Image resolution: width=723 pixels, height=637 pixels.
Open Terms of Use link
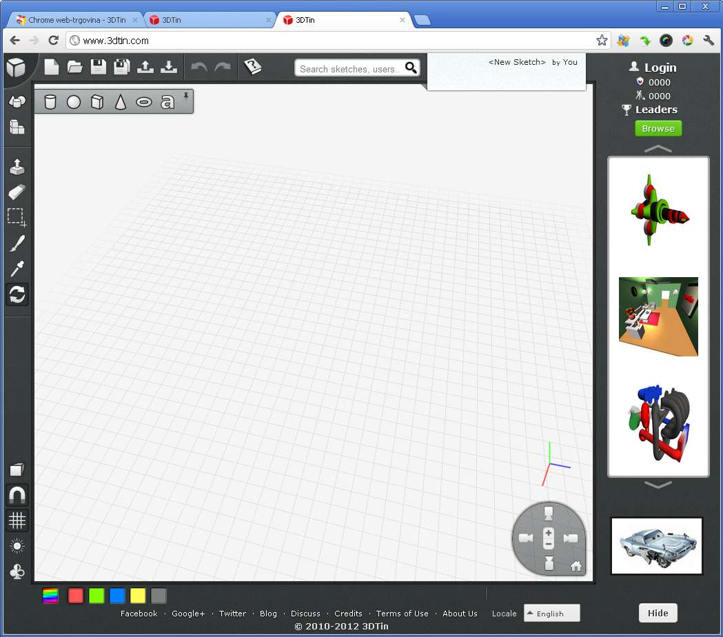pyautogui.click(x=402, y=614)
